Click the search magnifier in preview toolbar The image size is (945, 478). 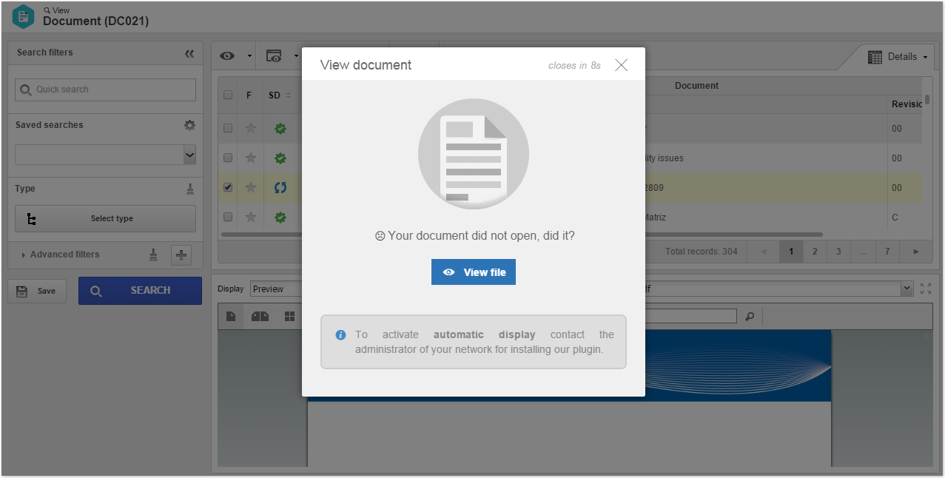click(x=750, y=317)
